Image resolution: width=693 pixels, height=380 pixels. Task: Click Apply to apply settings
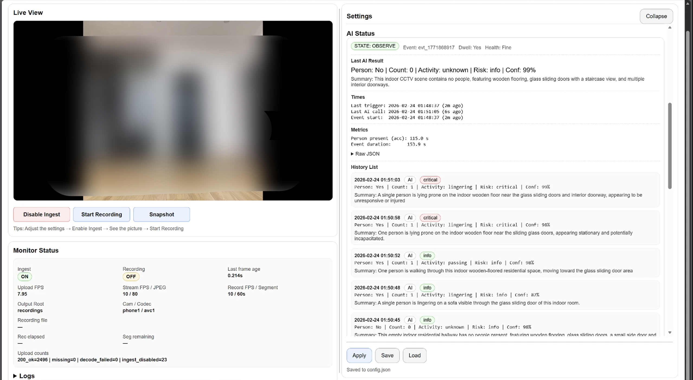359,355
